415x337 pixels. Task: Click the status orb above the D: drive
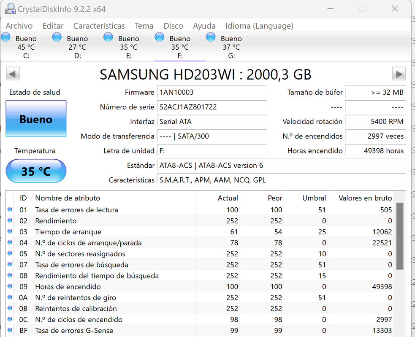(x=57, y=37)
